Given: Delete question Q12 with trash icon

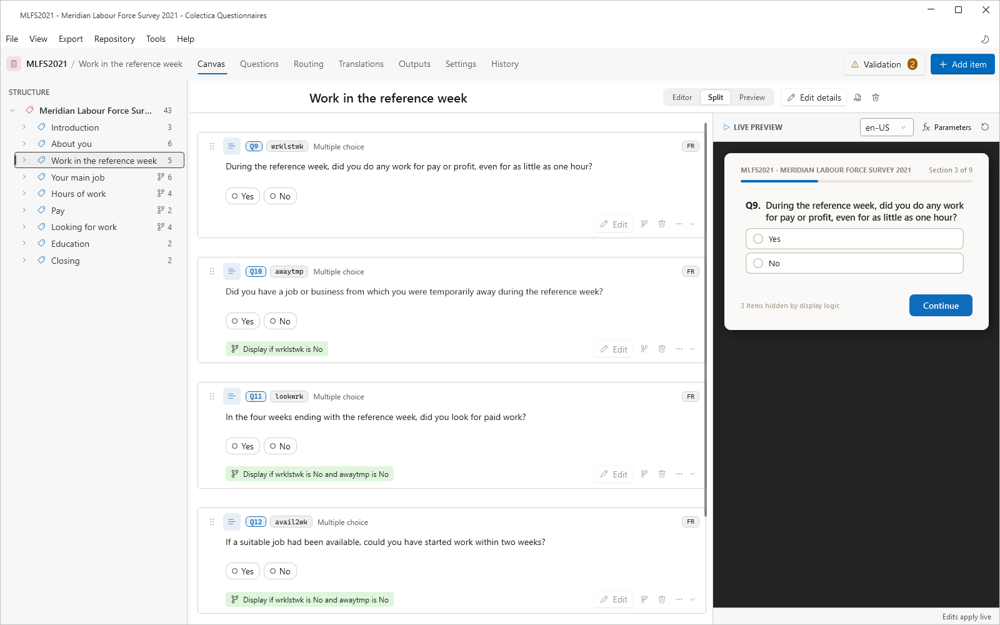Looking at the screenshot, I should [662, 599].
